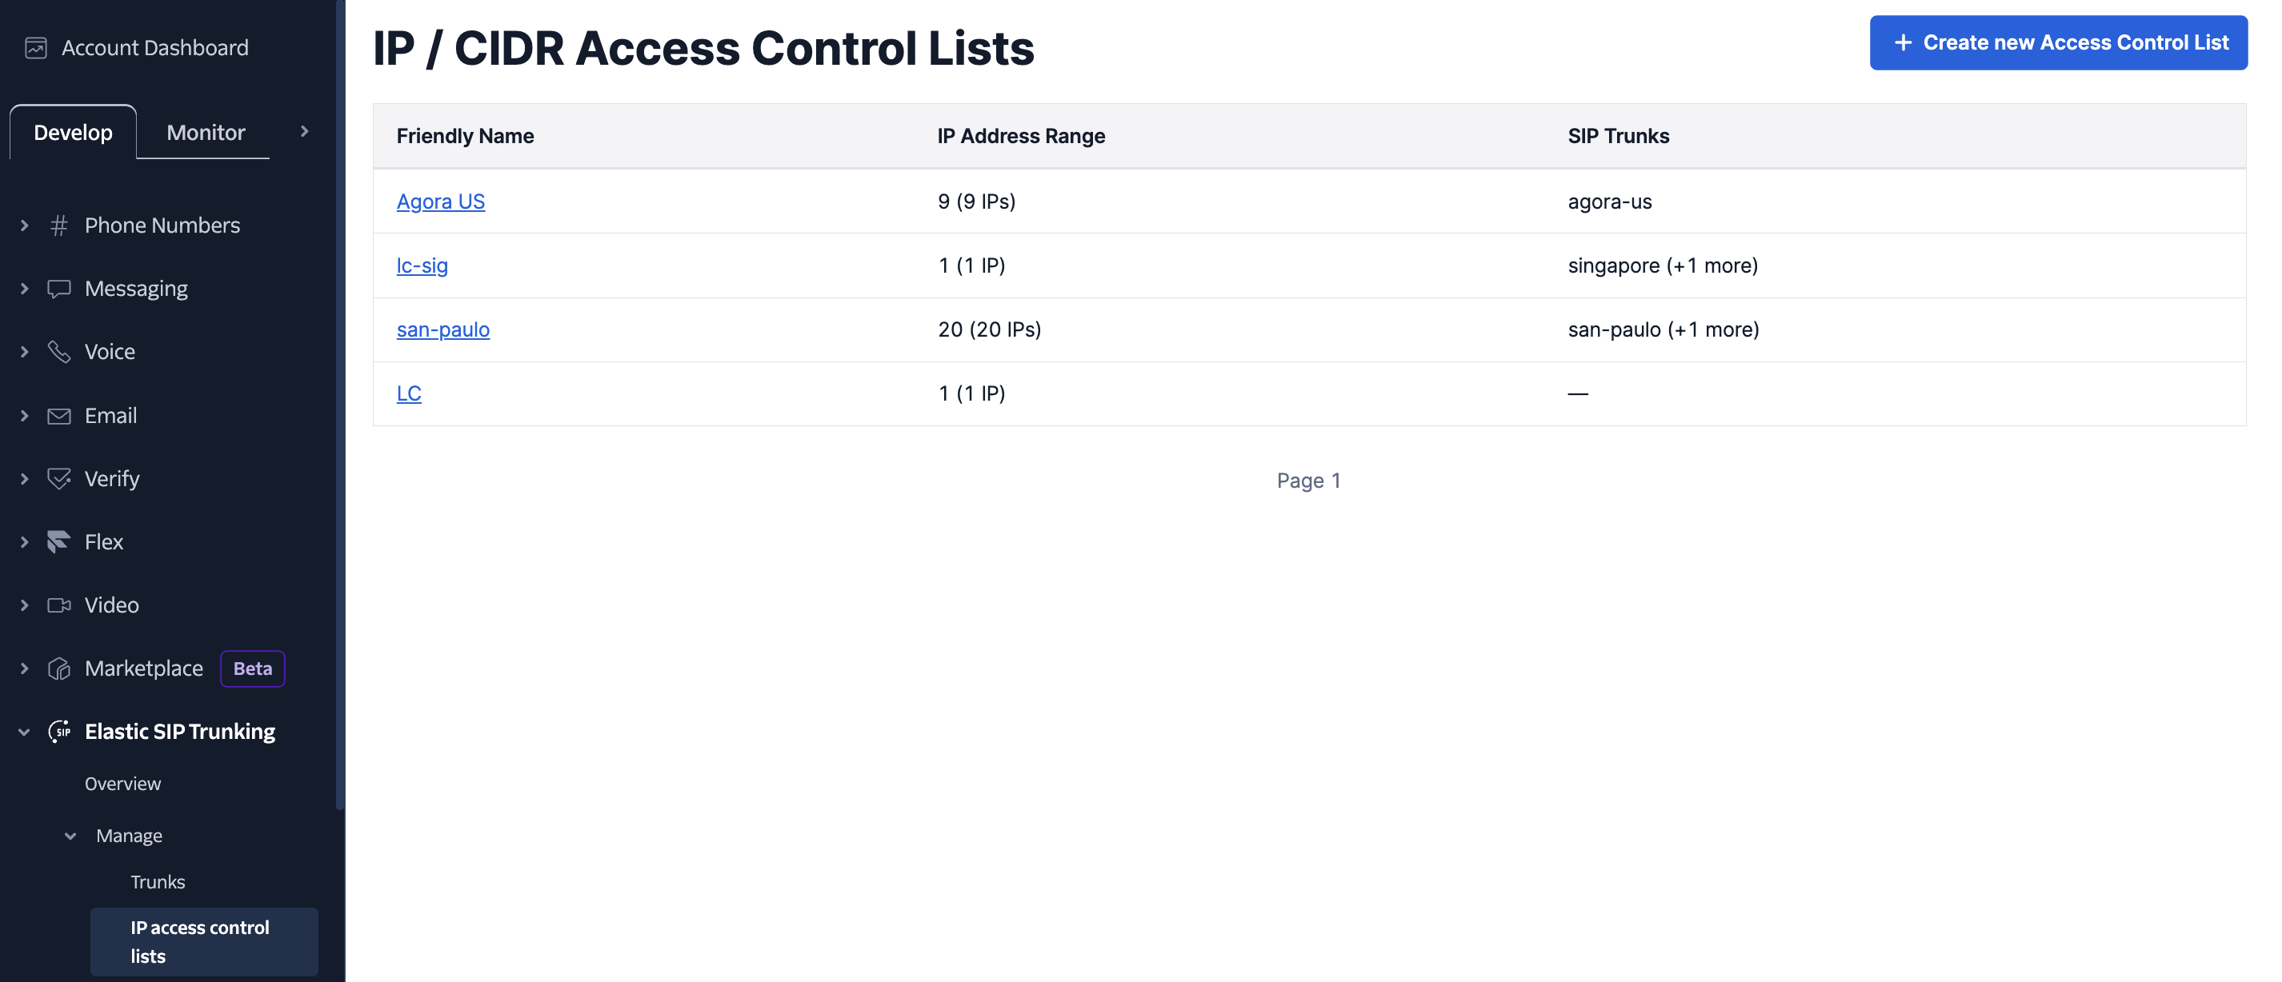Show more tabs with right arrow
The image size is (2282, 982).
click(x=304, y=131)
